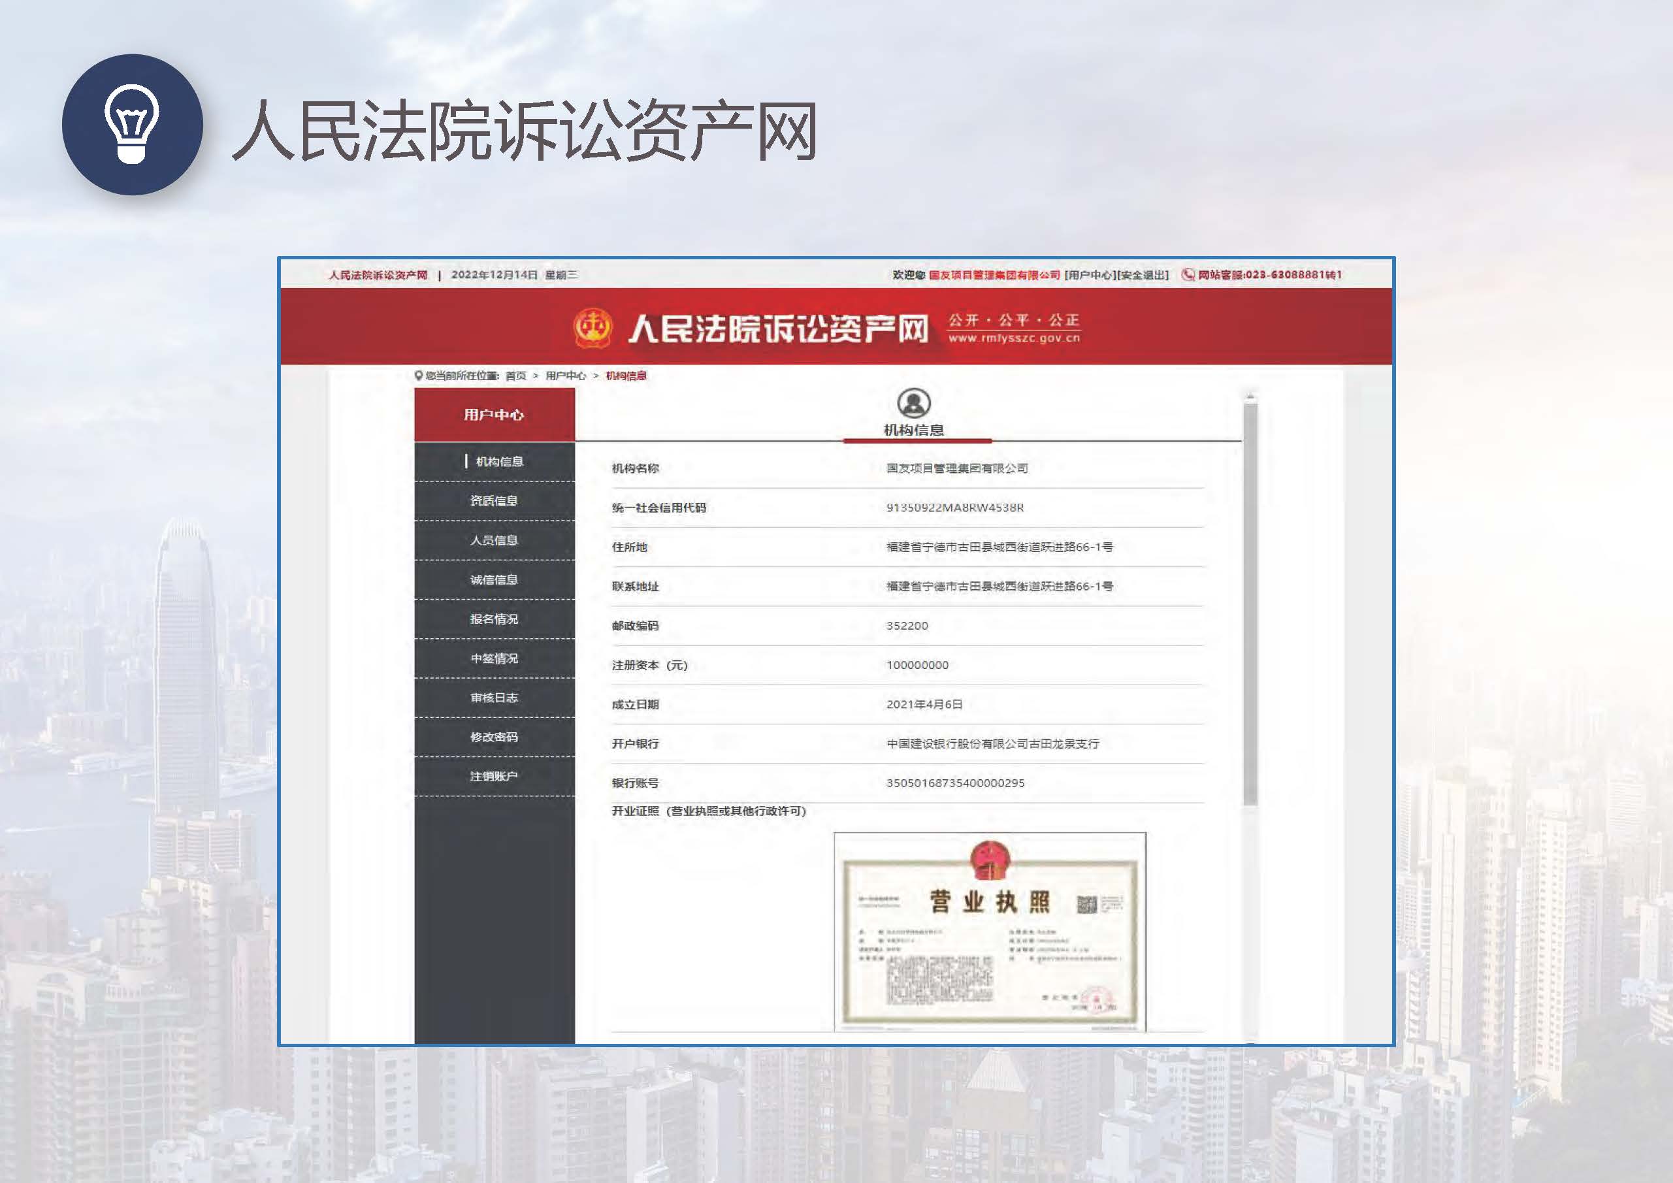Image resolution: width=1673 pixels, height=1183 pixels.
Task: Click the 开业证照 section label
Action: point(709,811)
